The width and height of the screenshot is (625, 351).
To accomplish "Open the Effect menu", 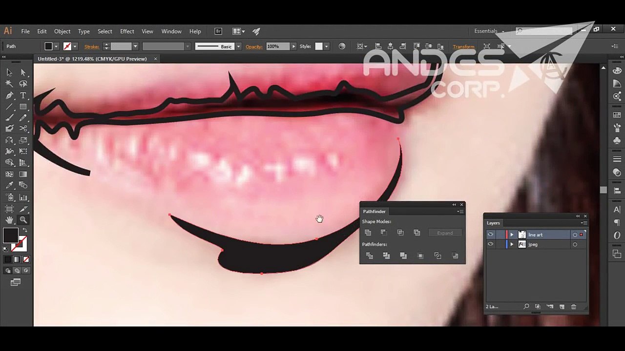I will coord(127,31).
